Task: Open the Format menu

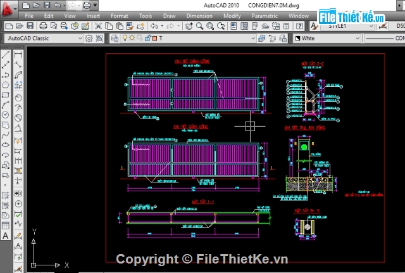Action: (x=119, y=16)
